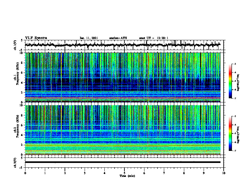Click time axis tick label "5"
252x194 pixels.
click(124, 173)
